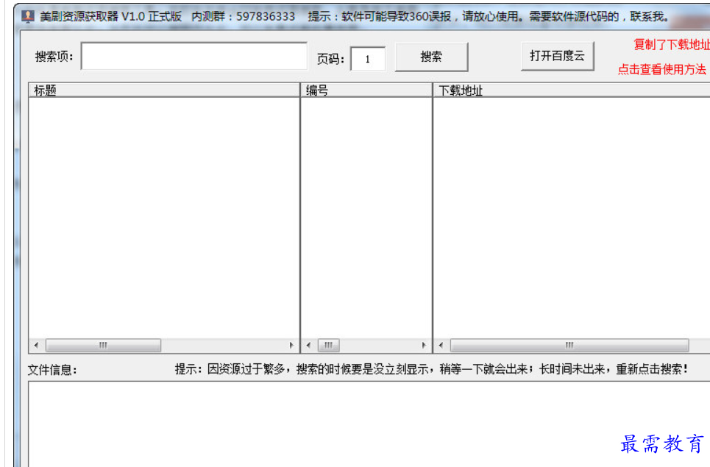Click inside the 文件信息 text area
The image size is (710, 467).
(369, 424)
